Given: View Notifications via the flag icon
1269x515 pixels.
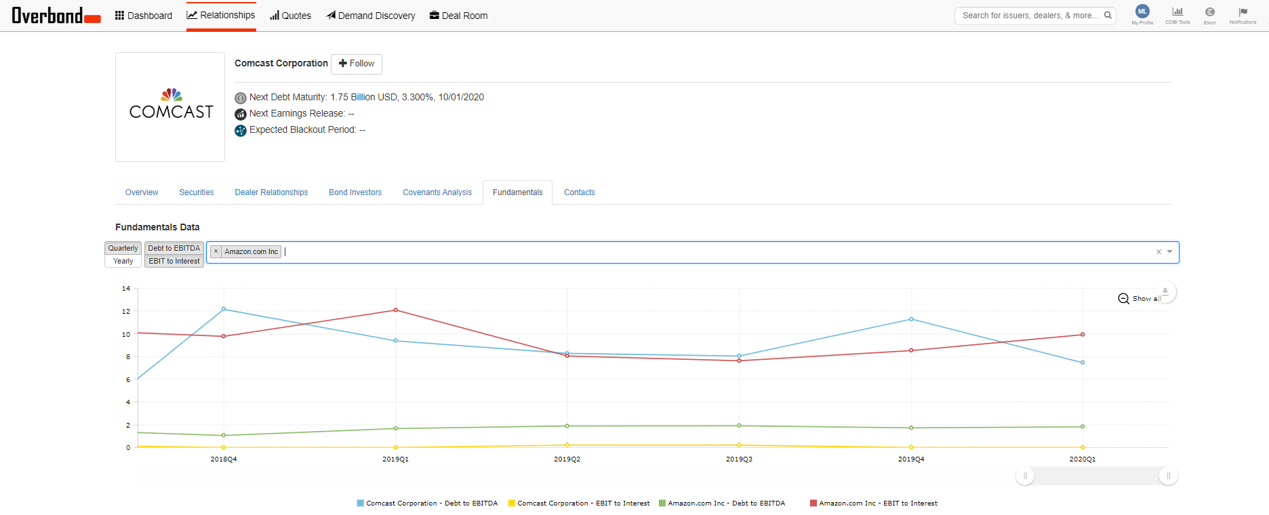Looking at the screenshot, I should (x=1243, y=14).
